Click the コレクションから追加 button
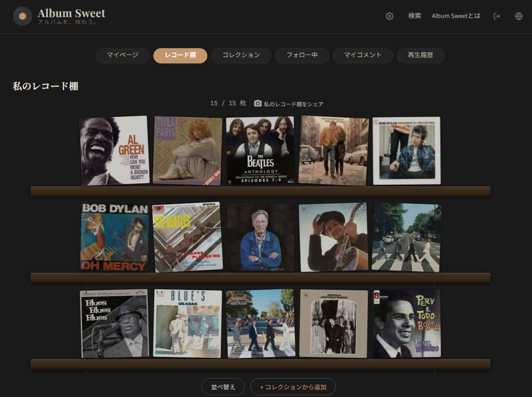The height and width of the screenshot is (397, 532). 293,386
